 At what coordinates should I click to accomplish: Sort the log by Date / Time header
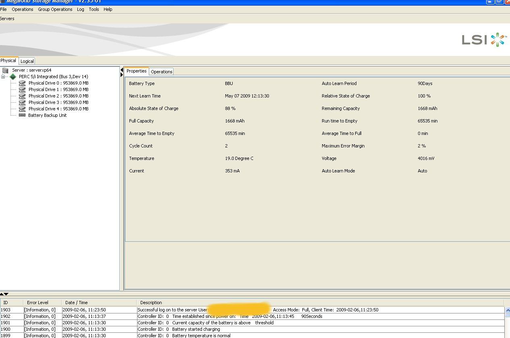[99, 303]
